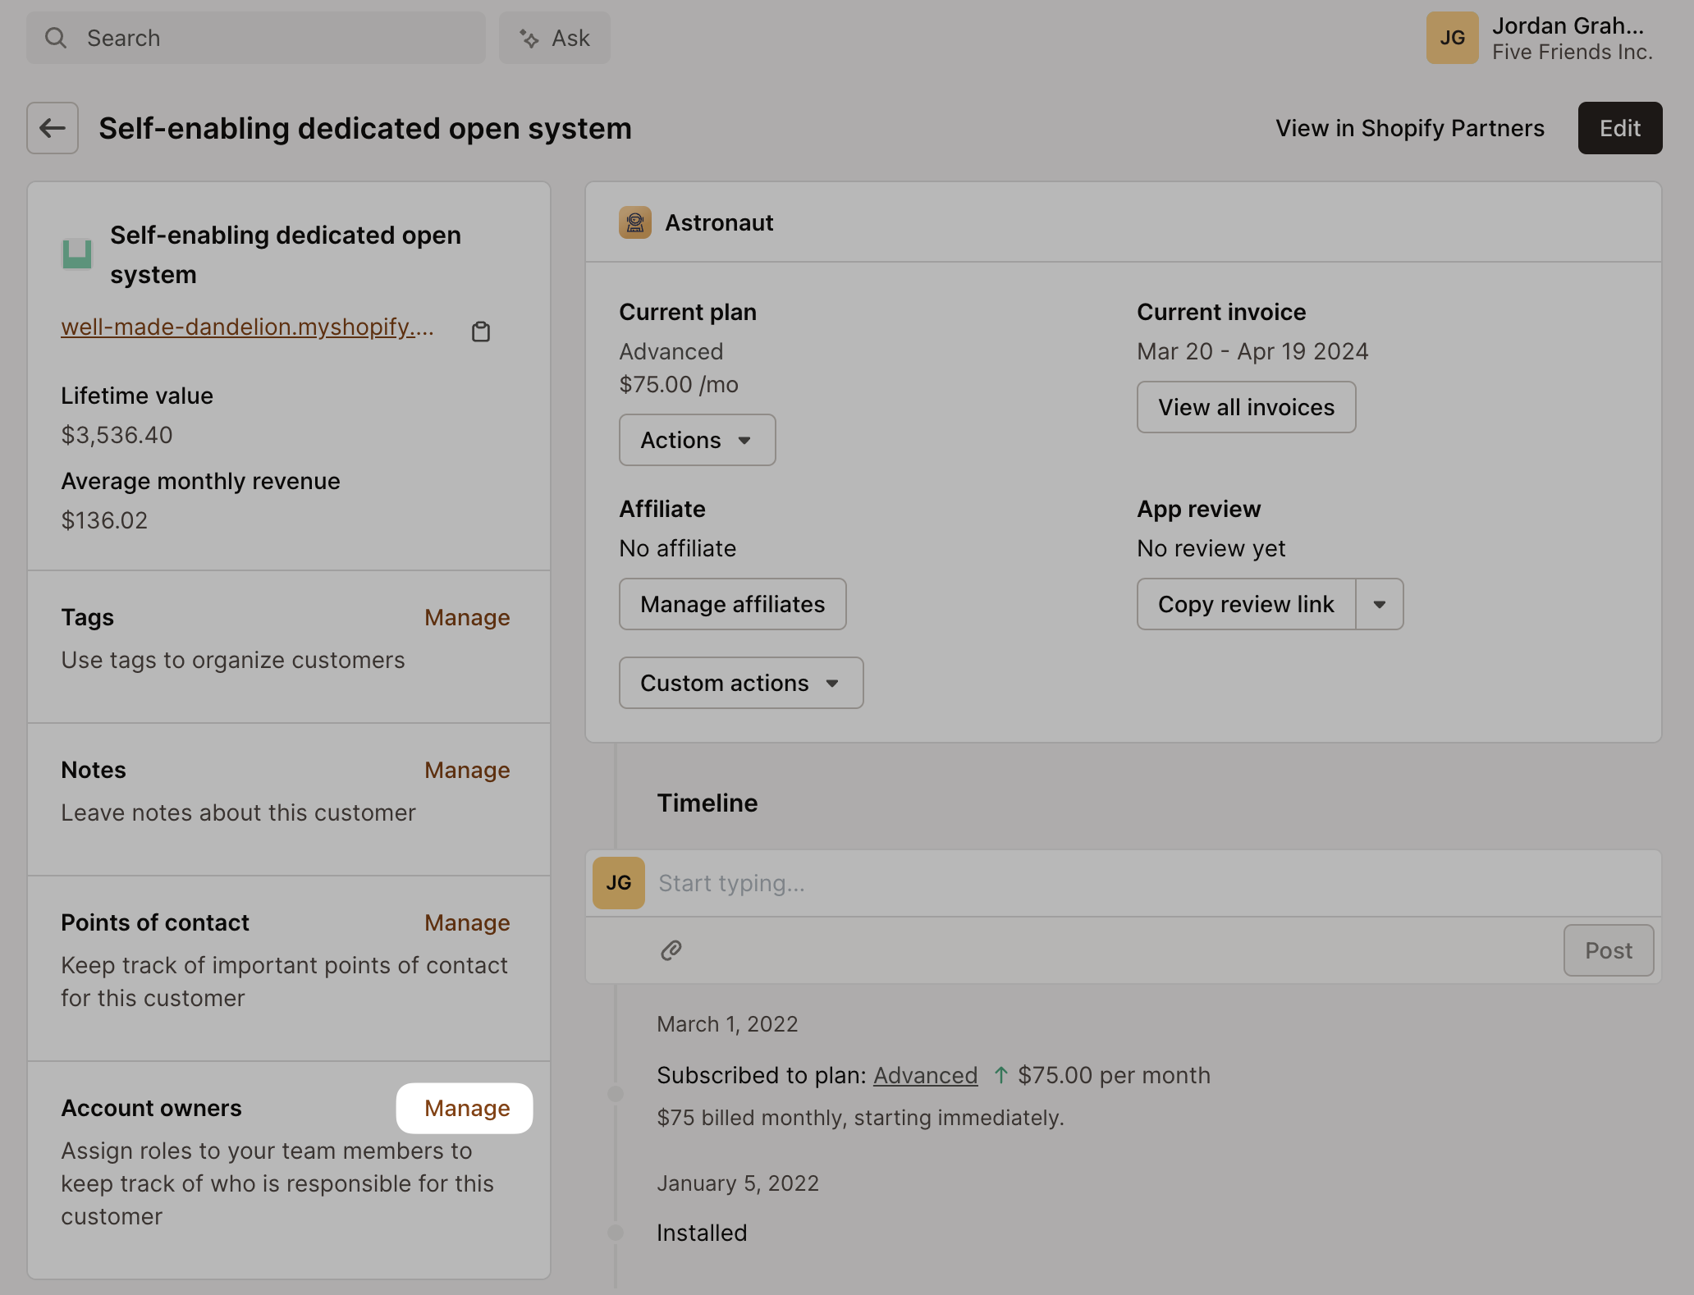Open the Advanced plan link in the timeline

[925, 1075]
